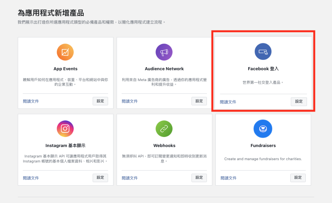Click the Audience Network megaphone icon
This screenshot has height=203, width=332.
164,52
